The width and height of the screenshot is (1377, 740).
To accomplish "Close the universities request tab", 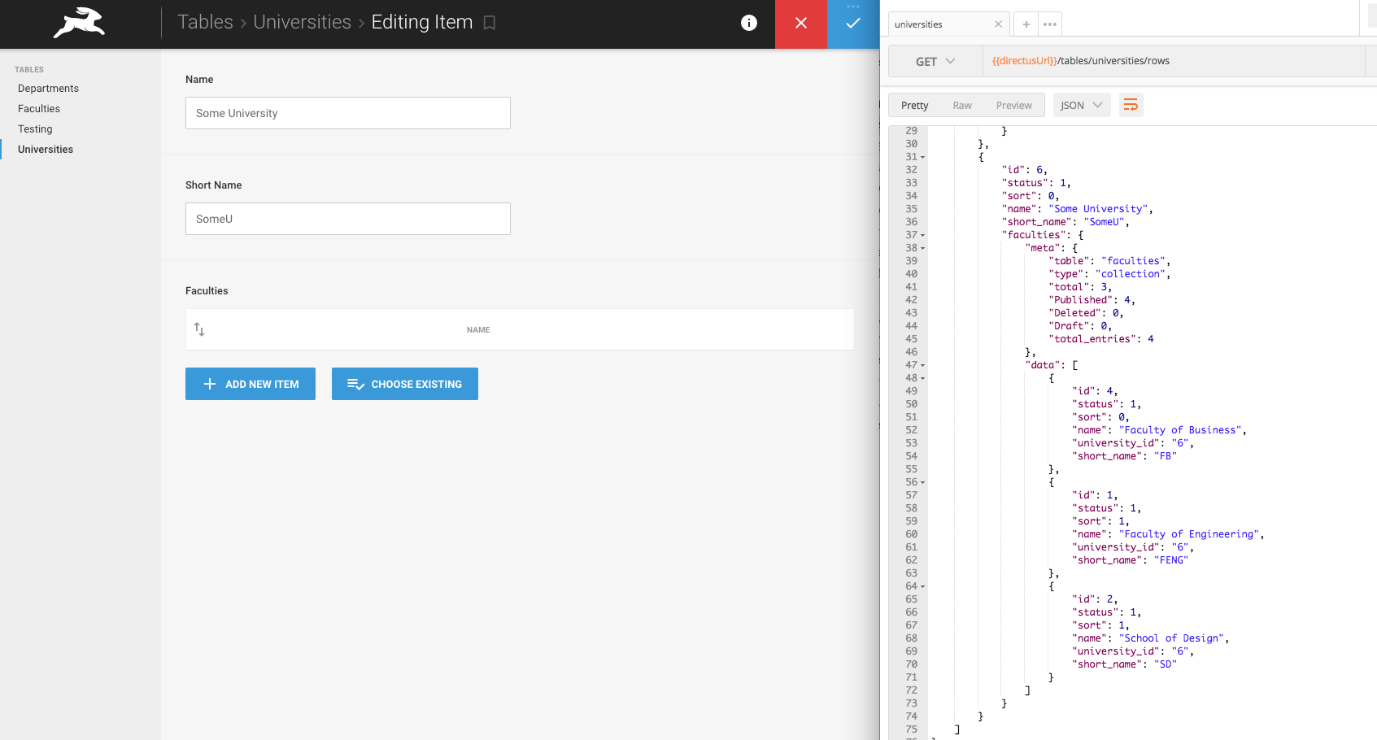I will (998, 24).
